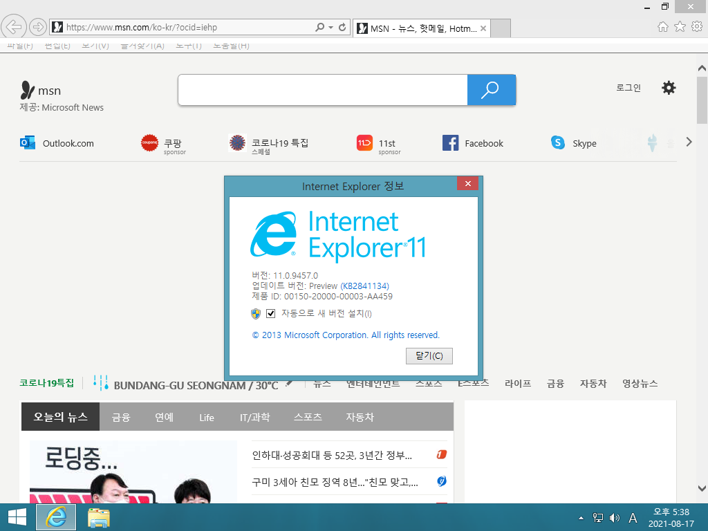
Task: Focus the MSN web search box
Action: 323,90
